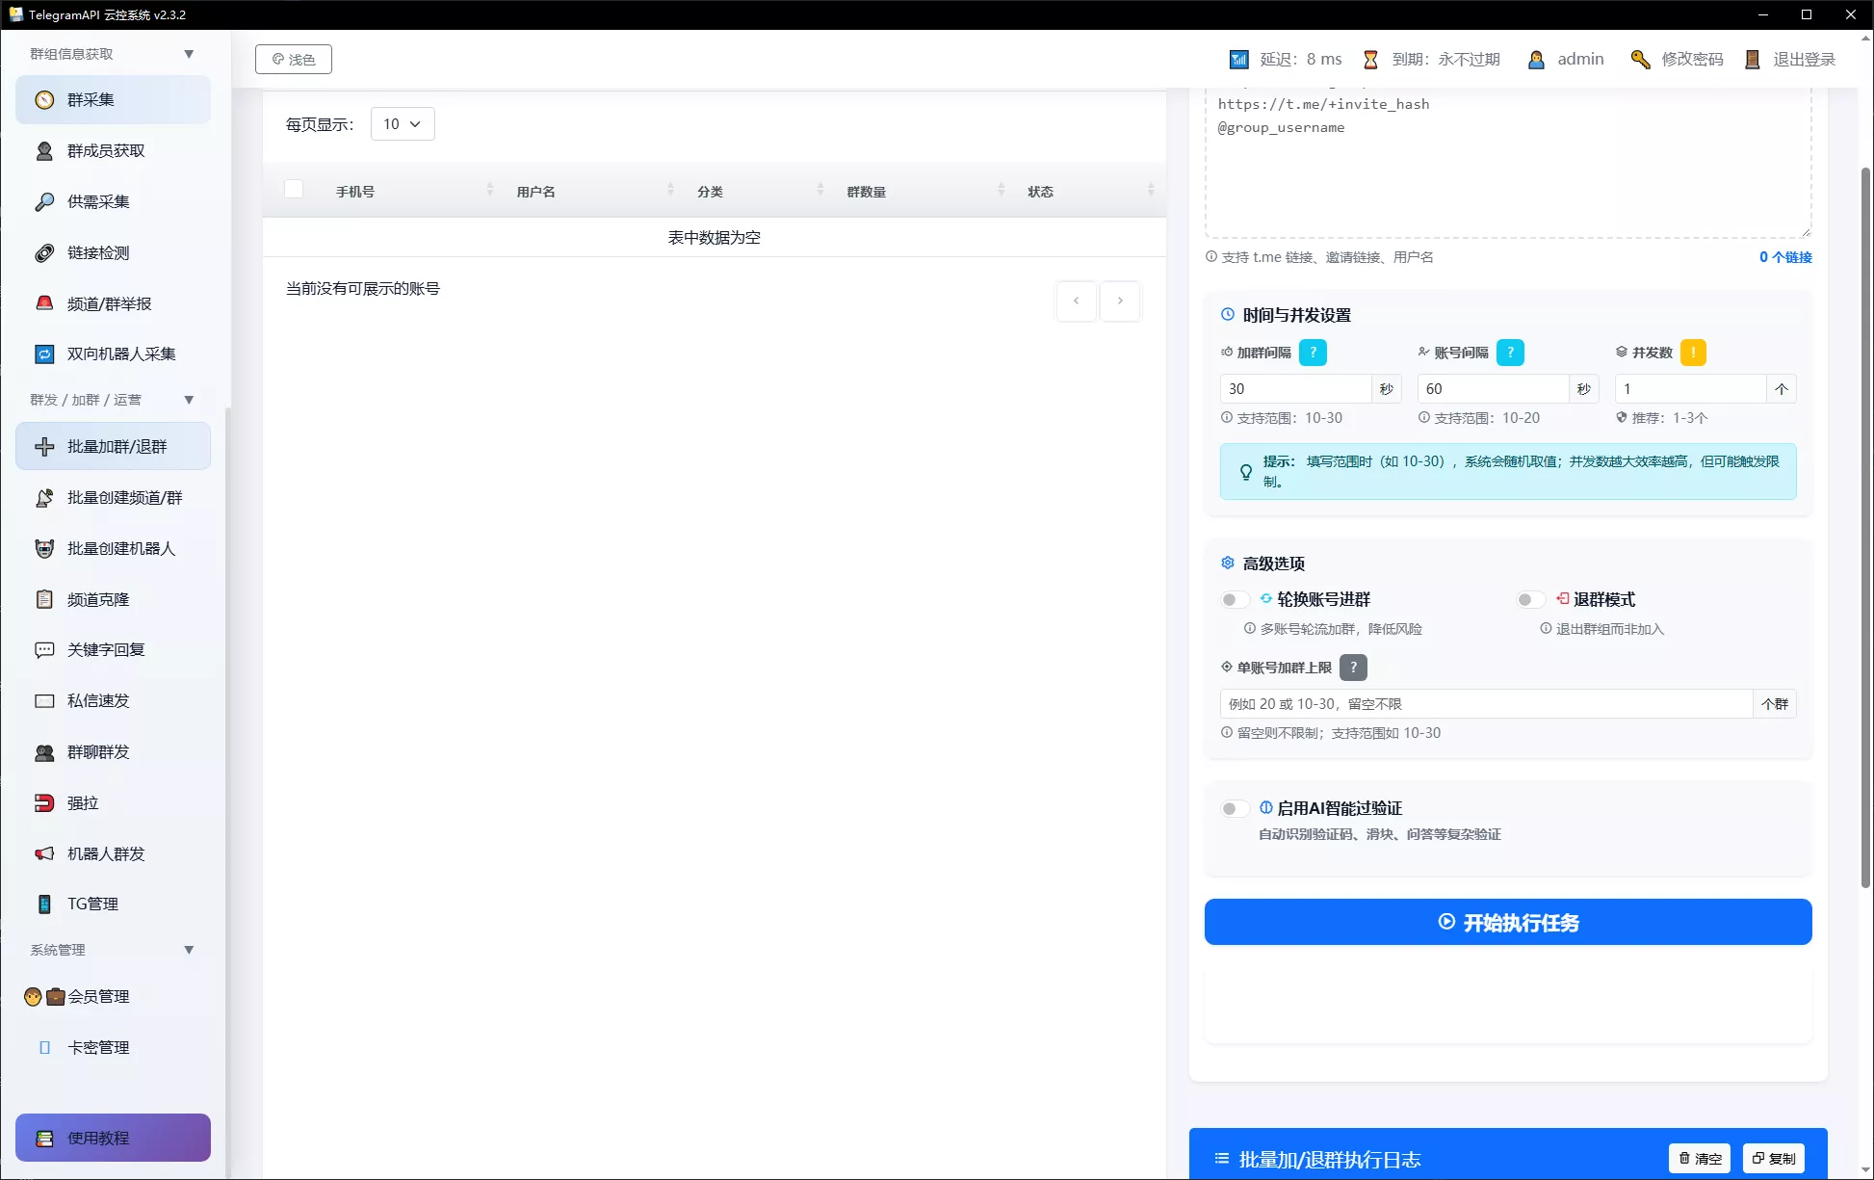Click the 批量创建频道/群 icon
This screenshot has height=1180, width=1874.
(x=44, y=498)
